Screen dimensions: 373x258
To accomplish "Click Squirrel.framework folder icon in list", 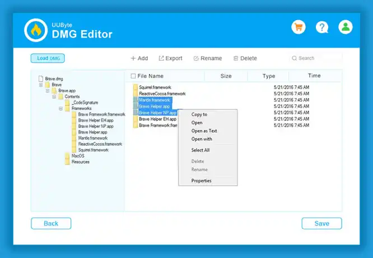I will click(136, 87).
